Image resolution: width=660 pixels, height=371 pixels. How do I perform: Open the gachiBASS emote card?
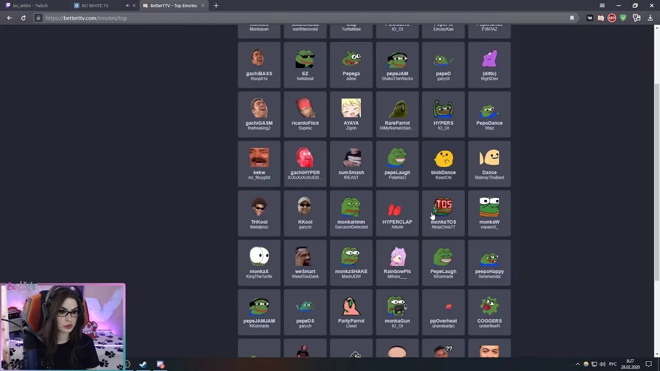(x=259, y=65)
